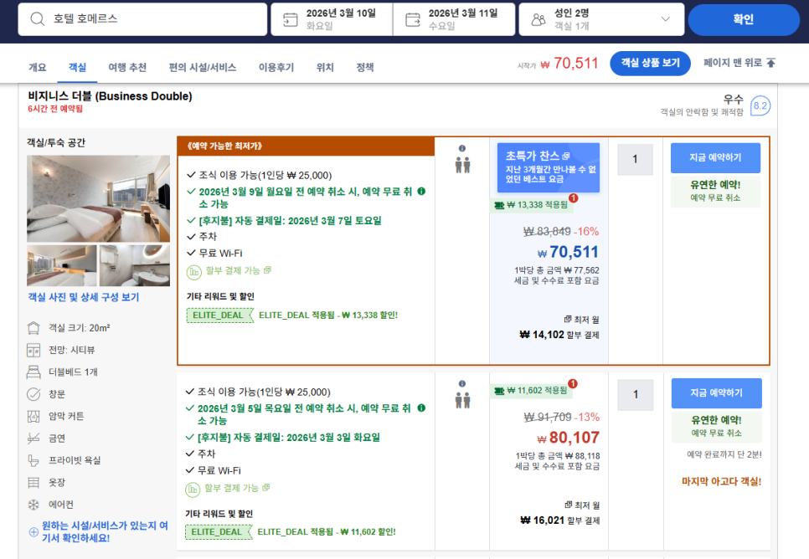This screenshot has width=809, height=559.
Task: Click check-out date 2026년 3월 11일
Action: click(x=454, y=19)
